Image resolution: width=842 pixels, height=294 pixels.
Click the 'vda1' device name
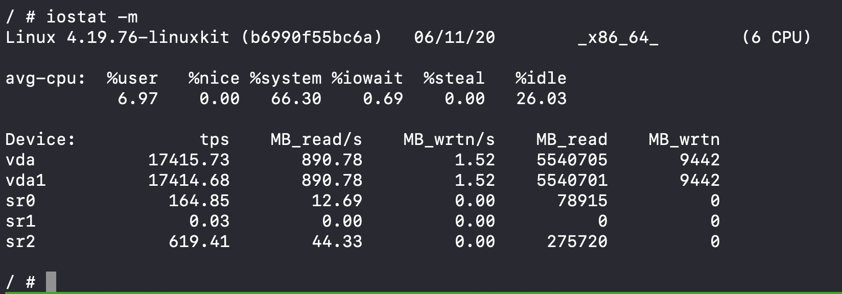[26, 180]
